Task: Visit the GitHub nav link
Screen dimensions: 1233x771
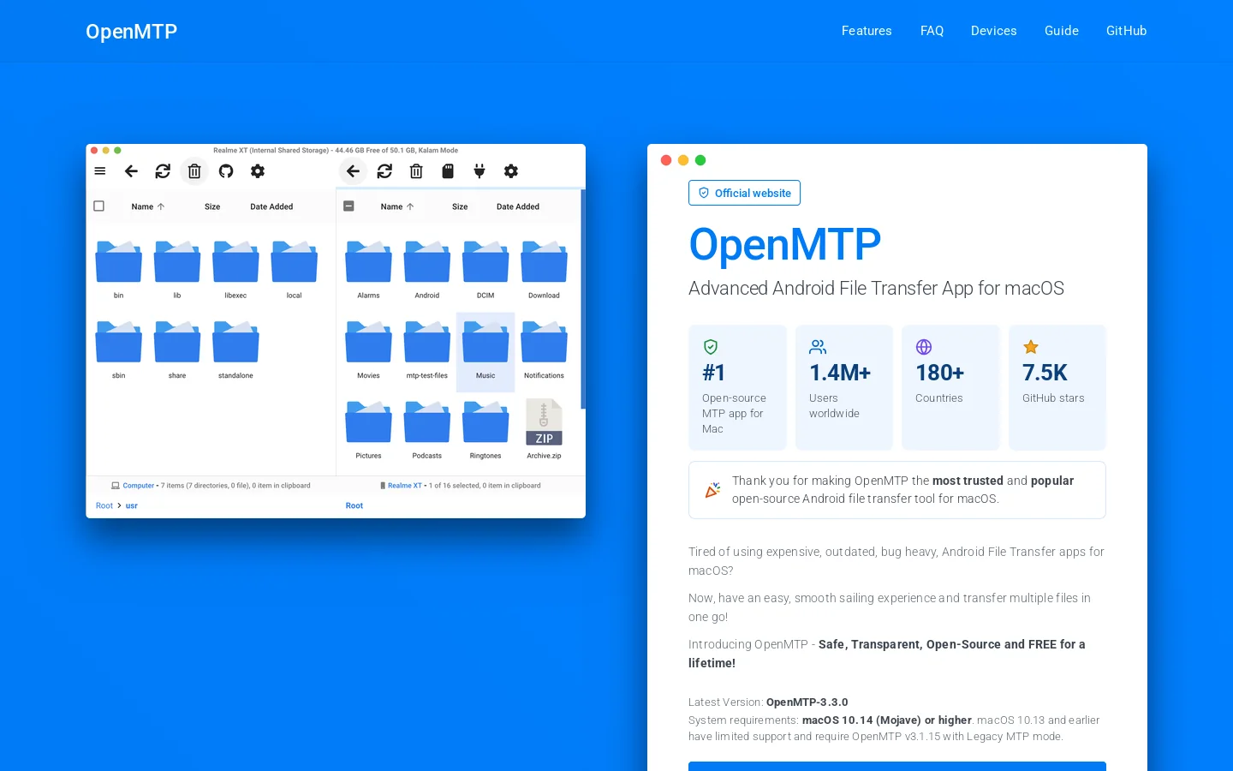Action: [1126, 31]
